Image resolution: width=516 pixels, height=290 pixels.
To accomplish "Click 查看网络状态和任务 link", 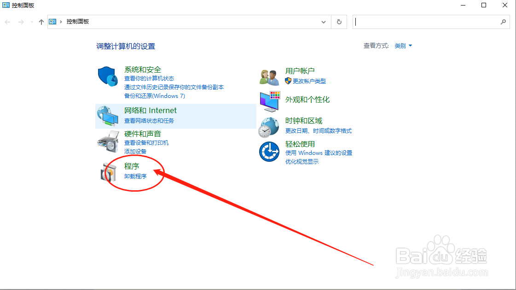I will 149,121.
